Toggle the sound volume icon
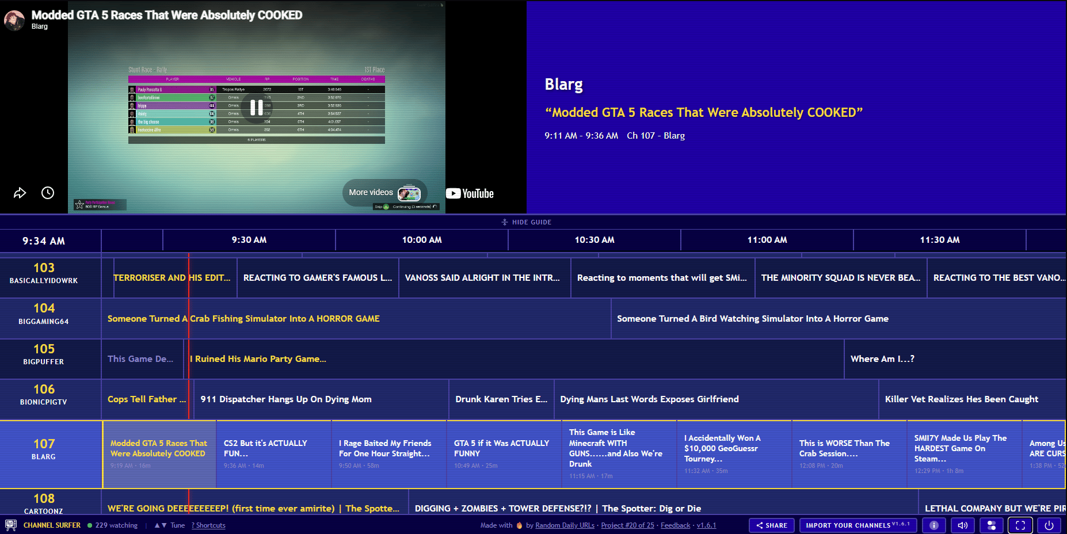Viewport: 1067px width, 534px height. click(x=963, y=525)
